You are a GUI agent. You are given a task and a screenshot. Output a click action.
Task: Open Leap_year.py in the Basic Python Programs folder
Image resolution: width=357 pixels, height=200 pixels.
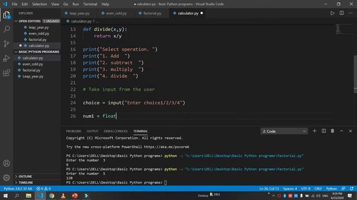tap(37, 76)
